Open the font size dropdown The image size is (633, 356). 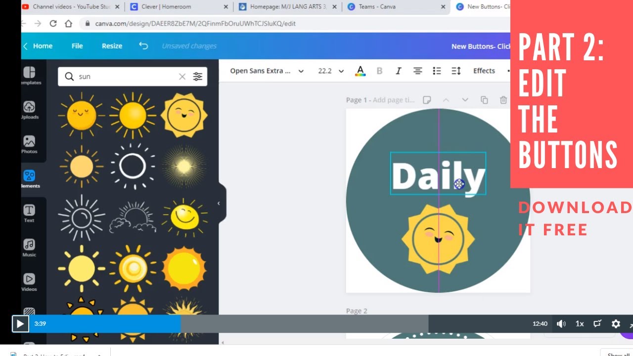[x=331, y=71]
